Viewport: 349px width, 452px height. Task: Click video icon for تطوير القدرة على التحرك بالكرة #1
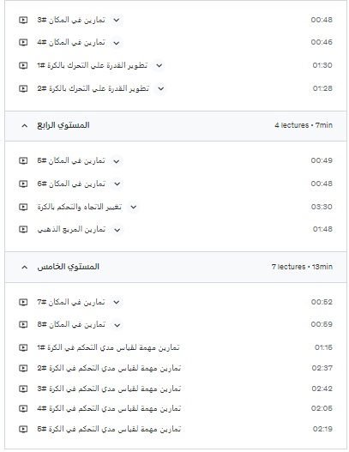[23, 65]
